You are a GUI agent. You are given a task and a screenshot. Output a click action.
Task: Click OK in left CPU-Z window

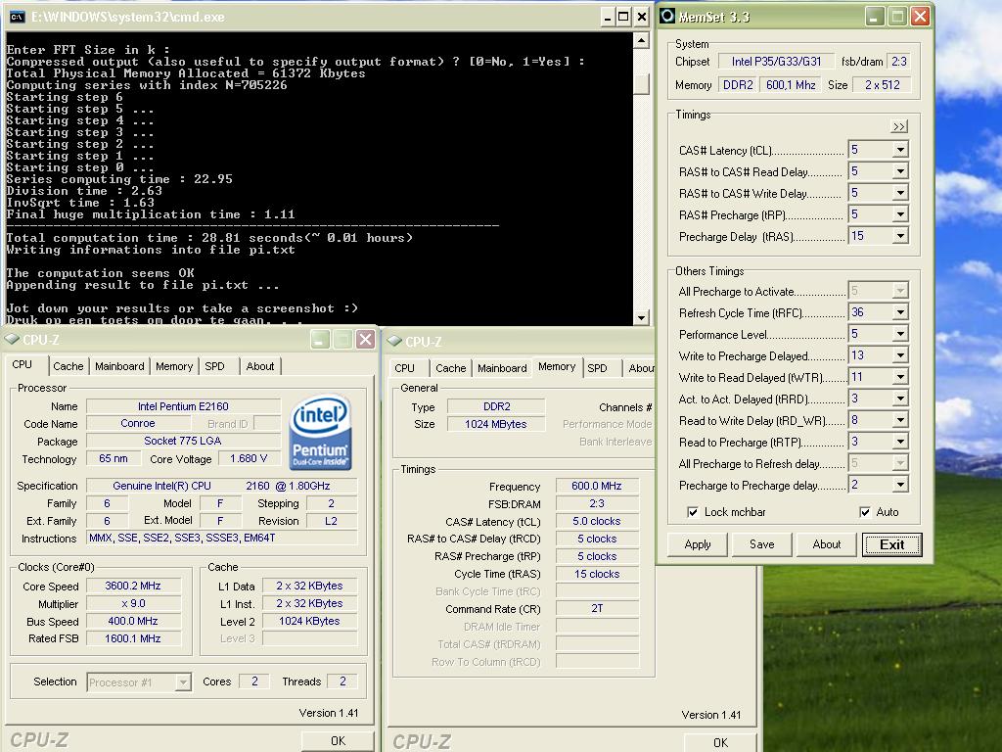click(338, 740)
